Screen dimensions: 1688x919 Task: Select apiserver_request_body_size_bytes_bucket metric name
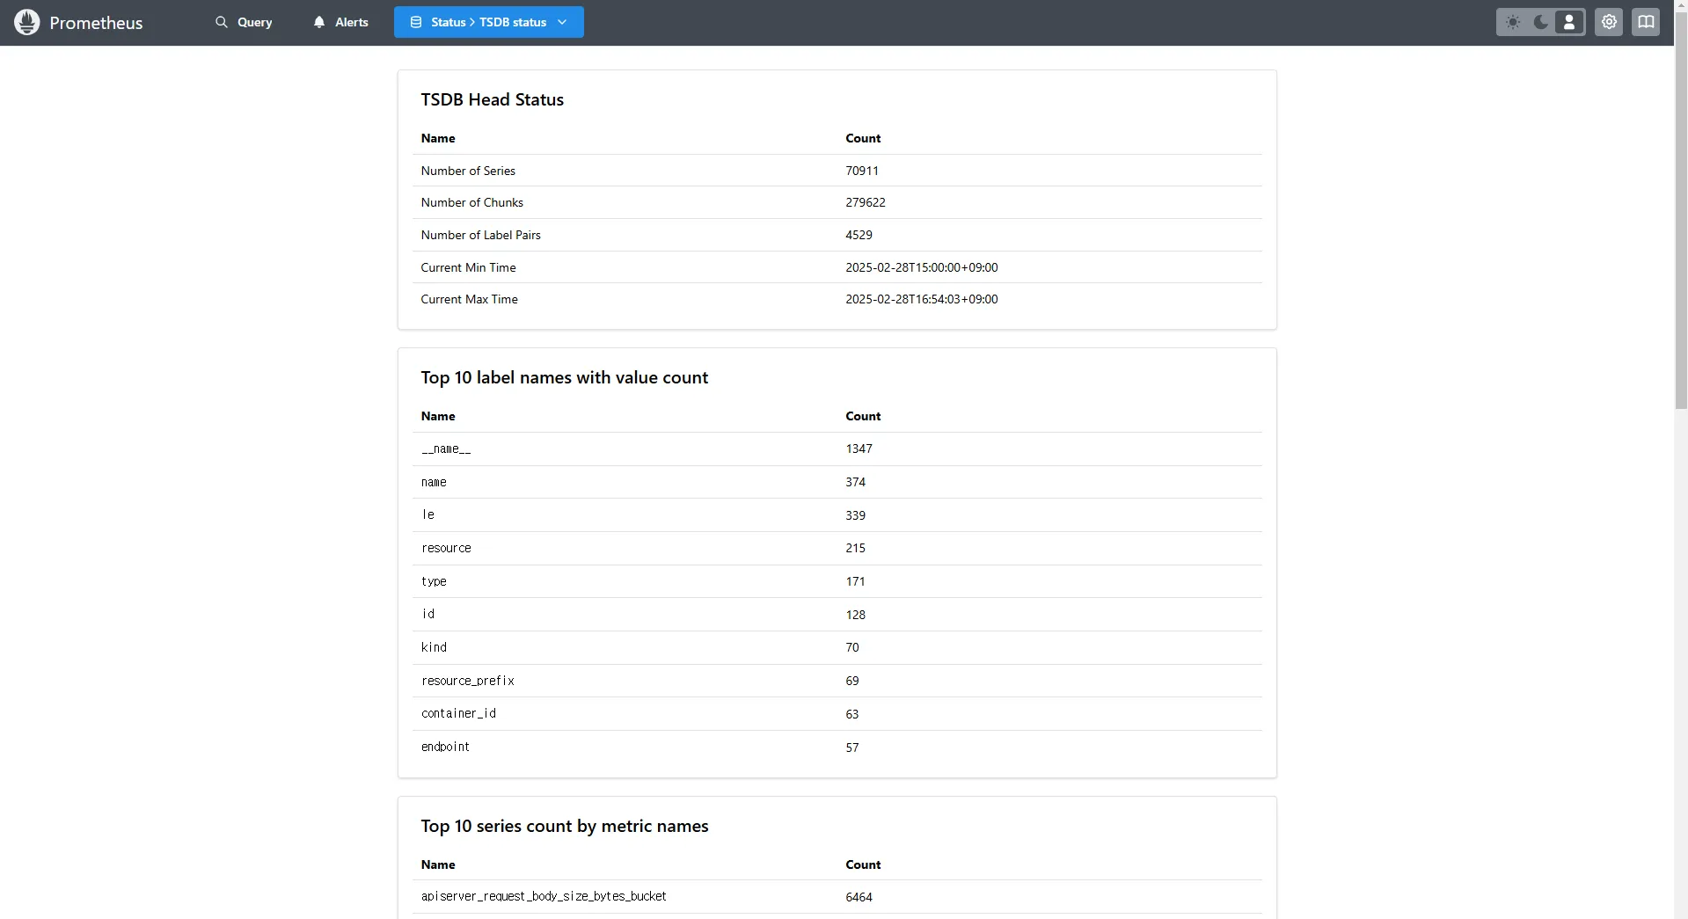click(x=544, y=896)
